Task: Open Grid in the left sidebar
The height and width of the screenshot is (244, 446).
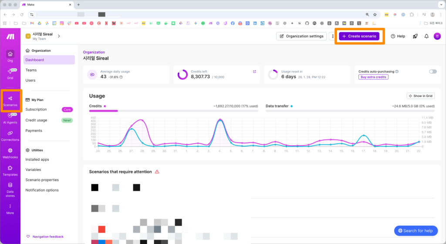Action: tap(10, 74)
